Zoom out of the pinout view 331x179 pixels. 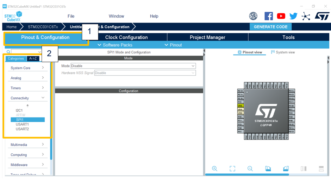250,168
